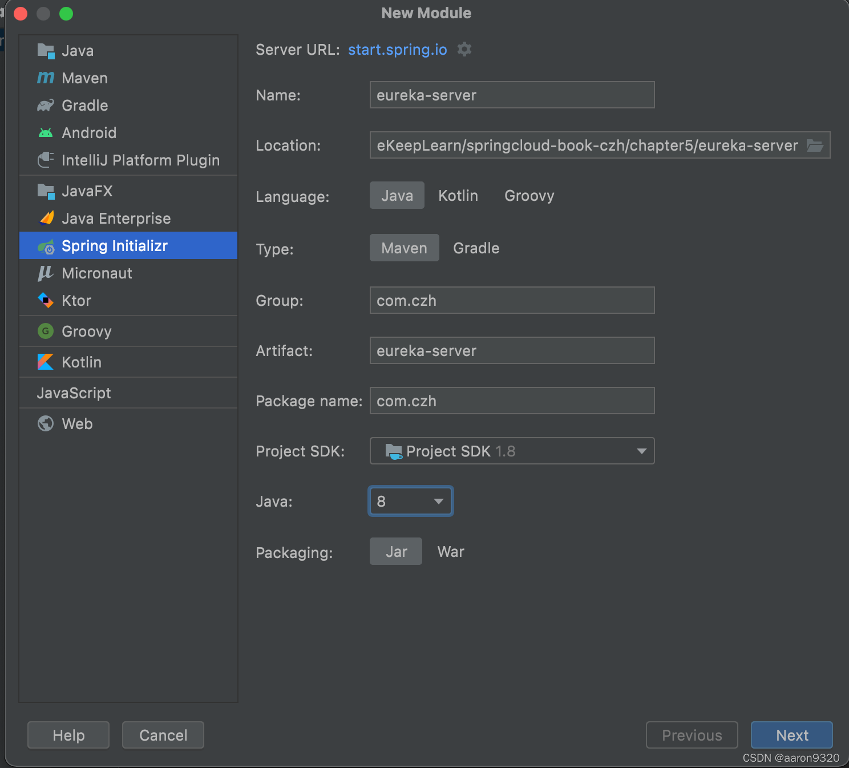The height and width of the screenshot is (768, 849).
Task: Click Next to continue
Action: (792, 735)
